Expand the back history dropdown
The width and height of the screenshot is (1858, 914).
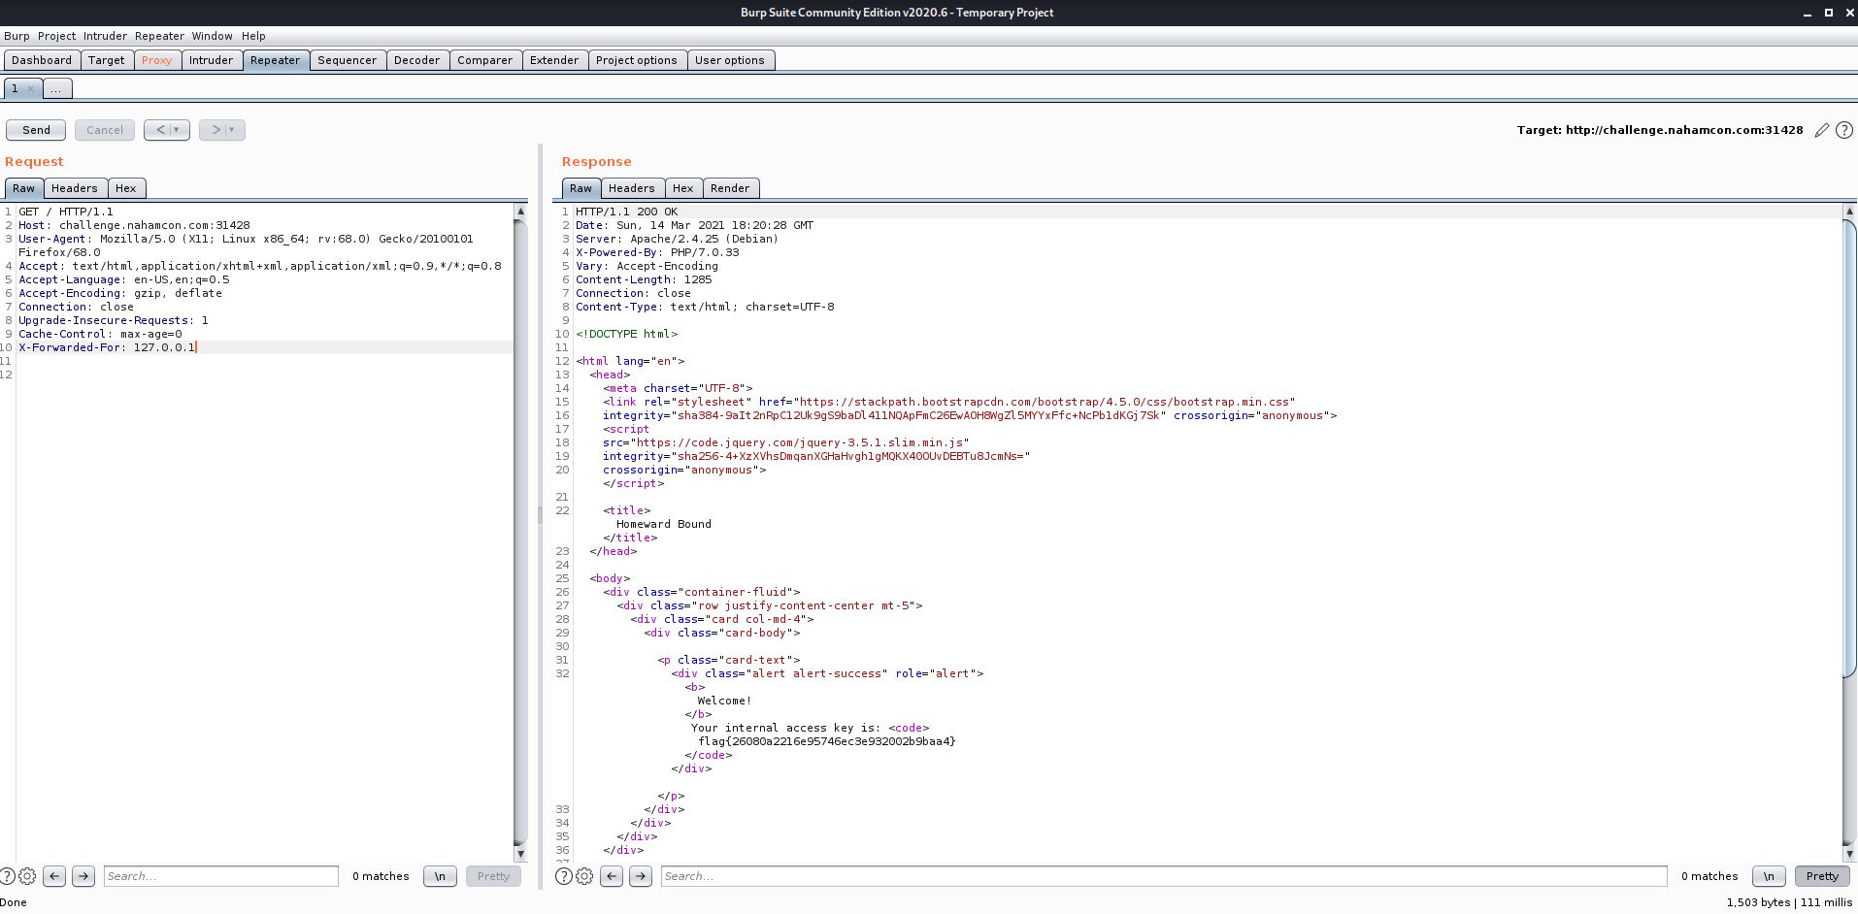coord(177,130)
